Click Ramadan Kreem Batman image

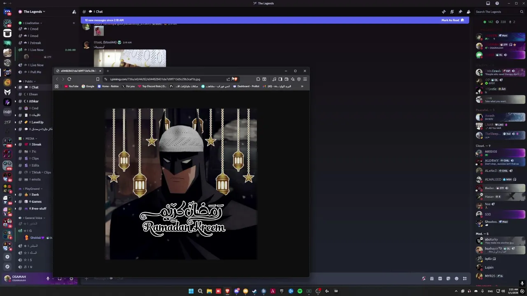181,184
